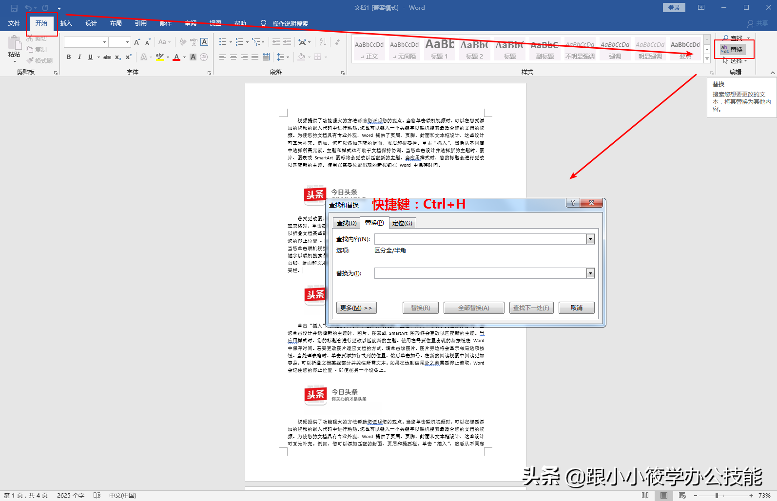Open the 设计 ribbon tab
This screenshot has width=777, height=501.
91,23
